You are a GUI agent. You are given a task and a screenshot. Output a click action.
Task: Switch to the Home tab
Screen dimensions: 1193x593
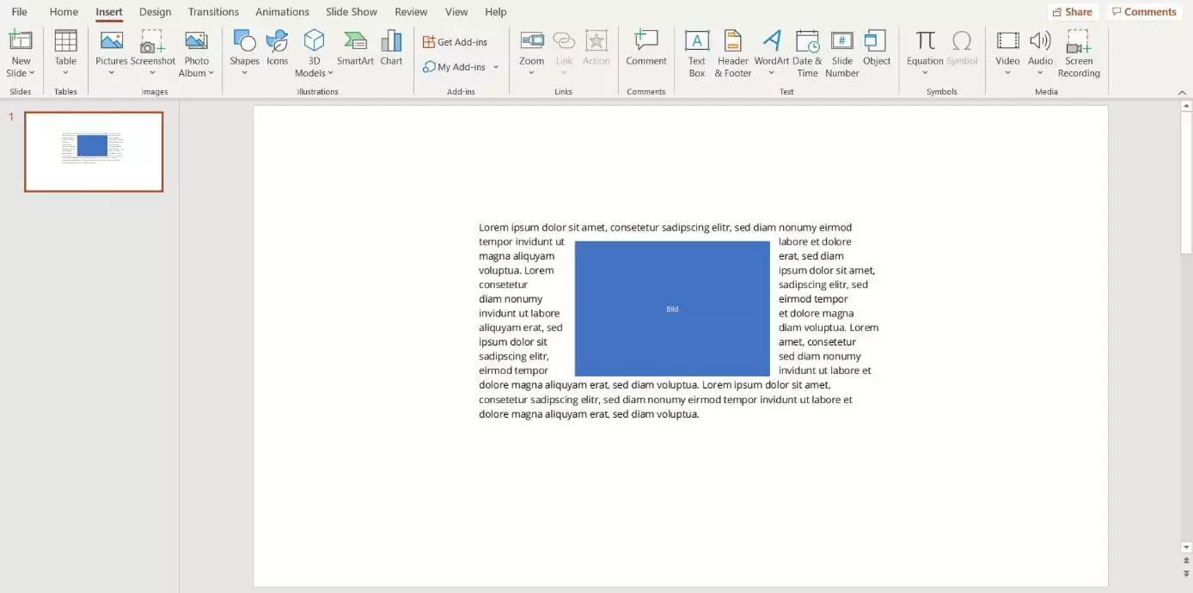click(64, 12)
